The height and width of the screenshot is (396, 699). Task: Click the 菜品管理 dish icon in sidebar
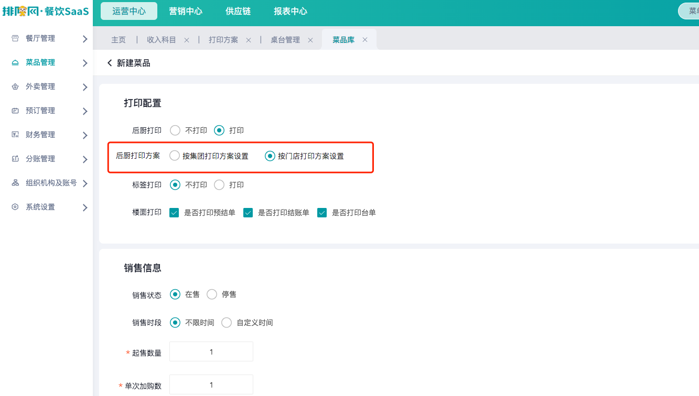[15, 62]
